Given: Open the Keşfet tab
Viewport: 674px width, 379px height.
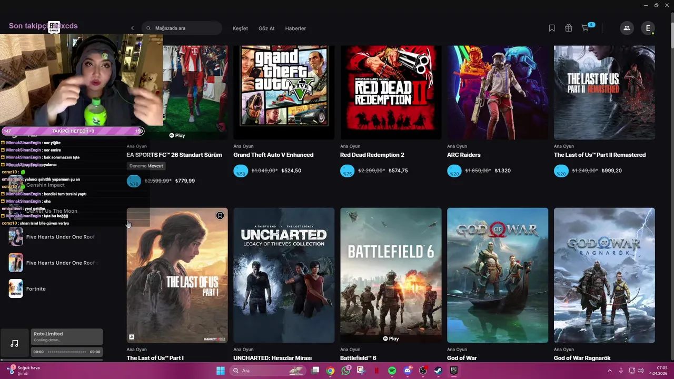Looking at the screenshot, I should (240, 28).
